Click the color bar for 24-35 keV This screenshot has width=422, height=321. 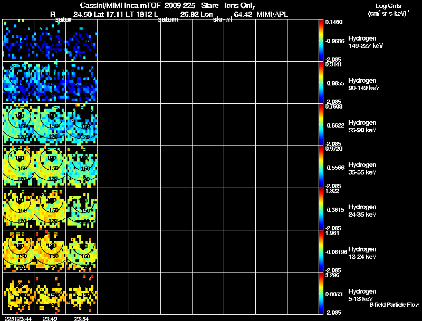[x=321, y=209]
